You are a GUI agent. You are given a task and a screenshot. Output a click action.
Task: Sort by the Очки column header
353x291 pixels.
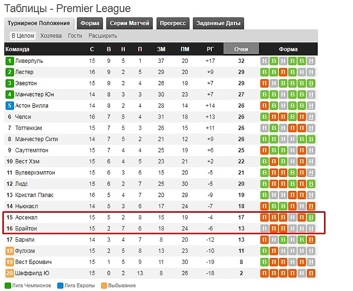pyautogui.click(x=241, y=49)
